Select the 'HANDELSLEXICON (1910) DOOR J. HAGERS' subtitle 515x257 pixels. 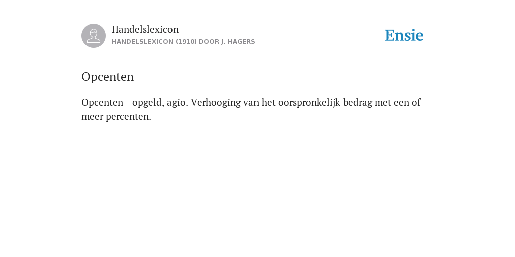[183, 42]
